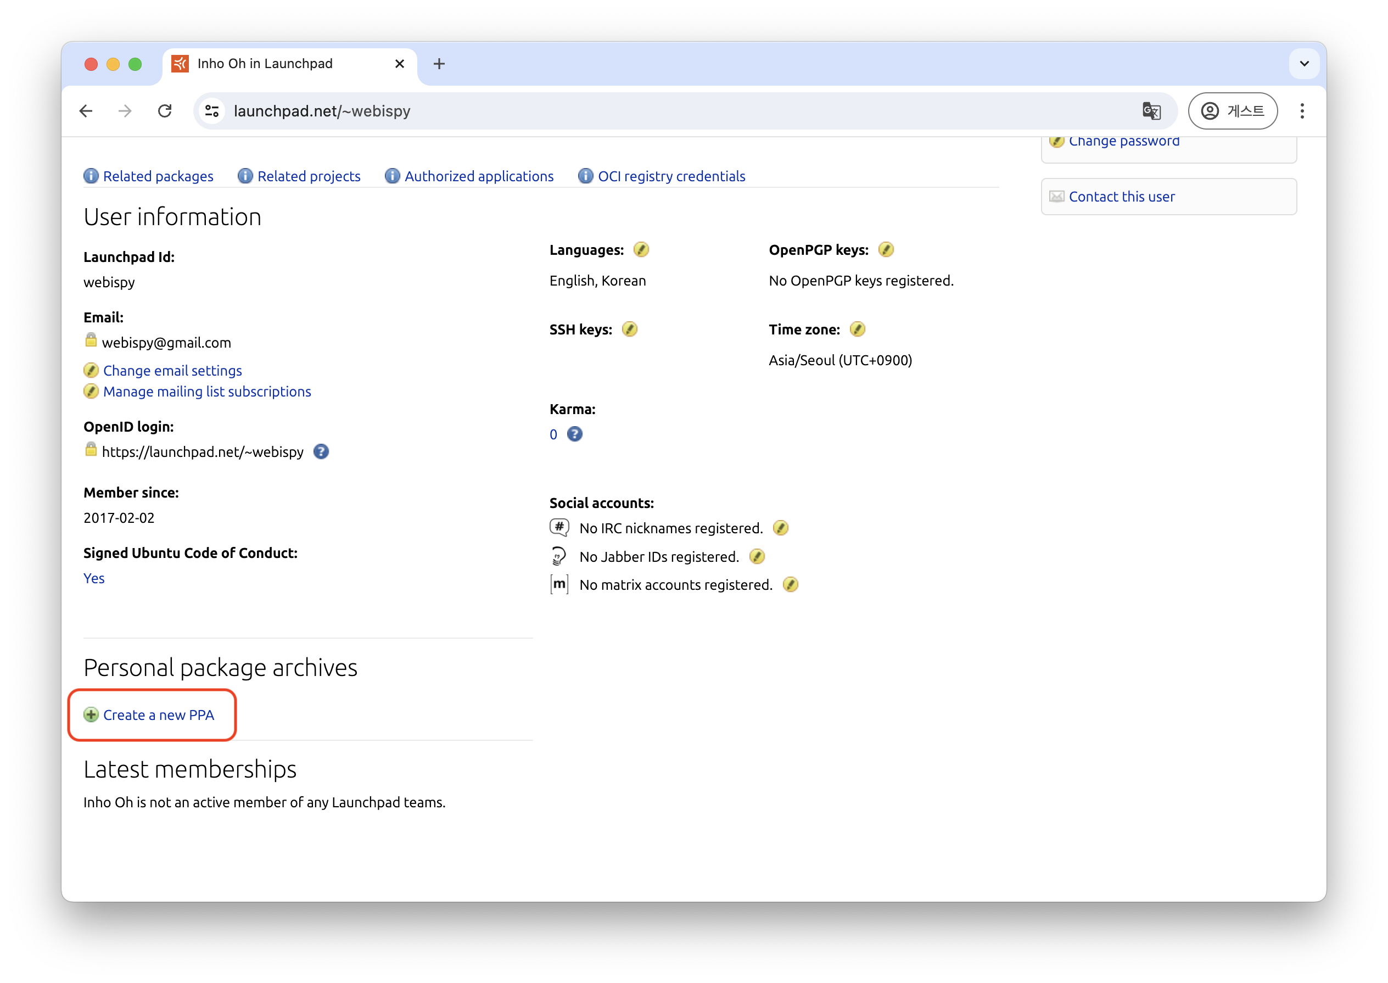Click pencil icon beside Change email settings

coord(91,371)
